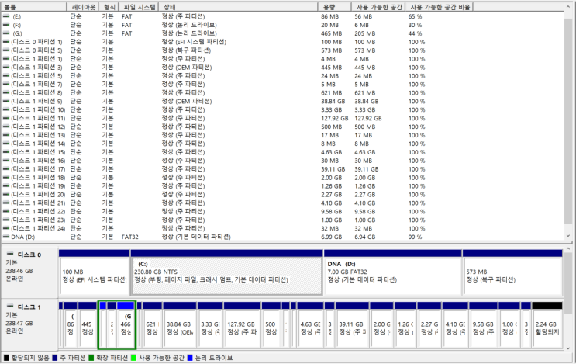Select the (디스크 1 파티션 15) volume name

pos(38,151)
